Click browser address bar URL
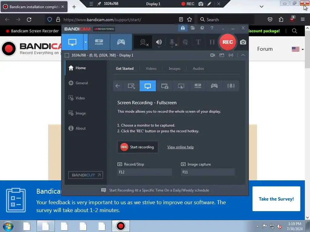This screenshot has width=310, height=232. tap(102, 20)
